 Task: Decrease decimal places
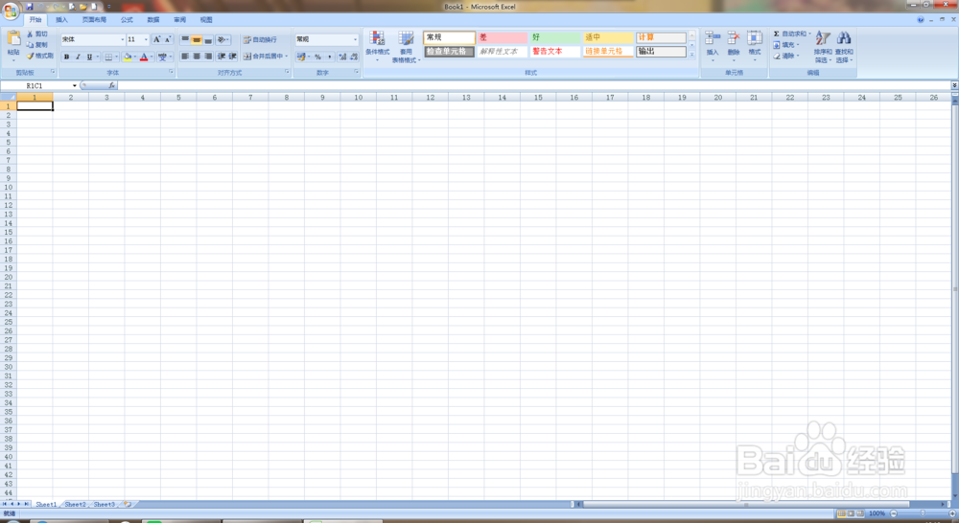[354, 57]
